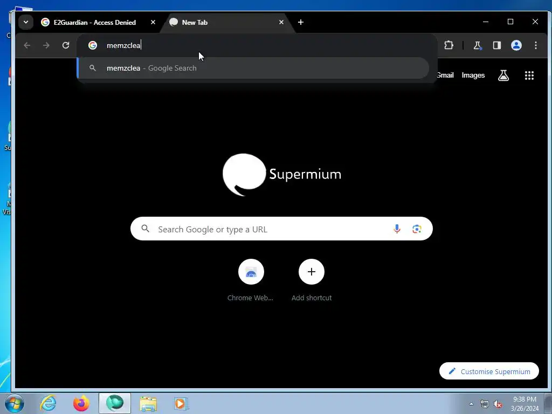Open network status tray icon
Screen dimensions: 552x414
pos(485,404)
